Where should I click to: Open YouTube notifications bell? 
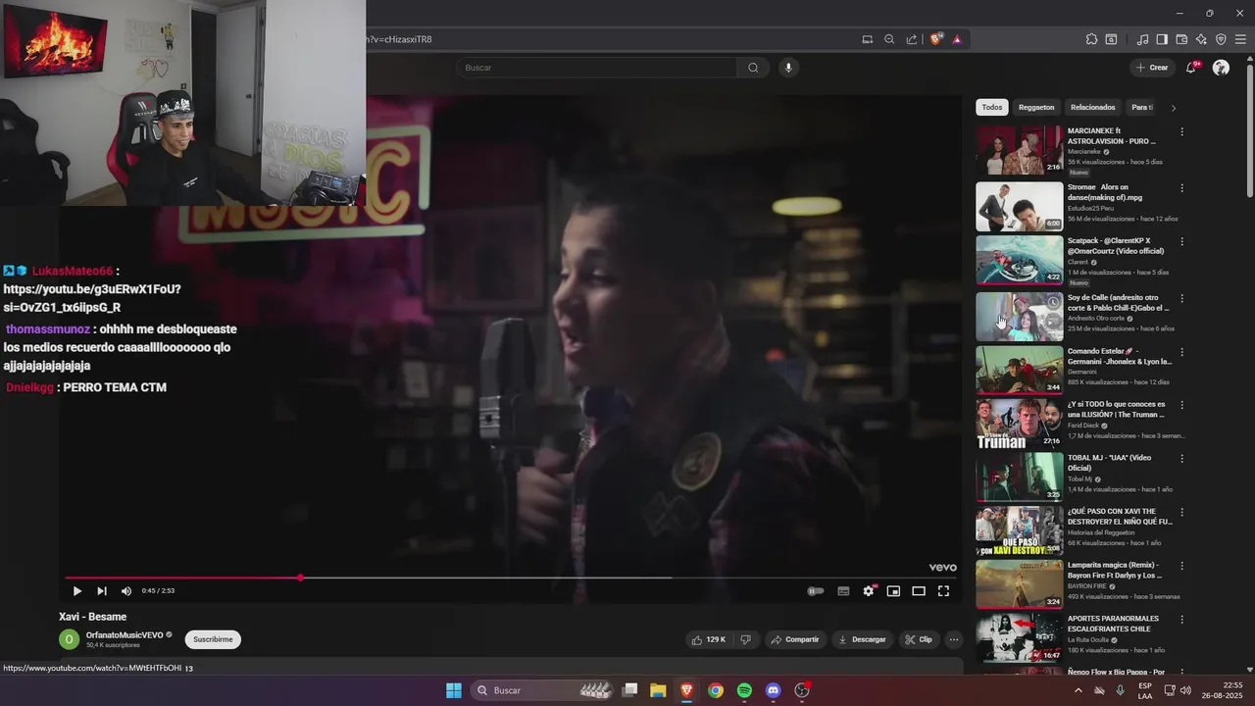click(x=1191, y=68)
